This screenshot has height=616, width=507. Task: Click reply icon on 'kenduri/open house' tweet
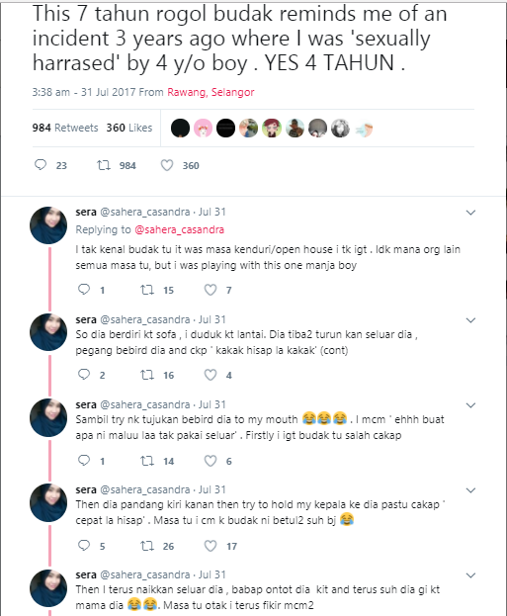[x=84, y=290]
